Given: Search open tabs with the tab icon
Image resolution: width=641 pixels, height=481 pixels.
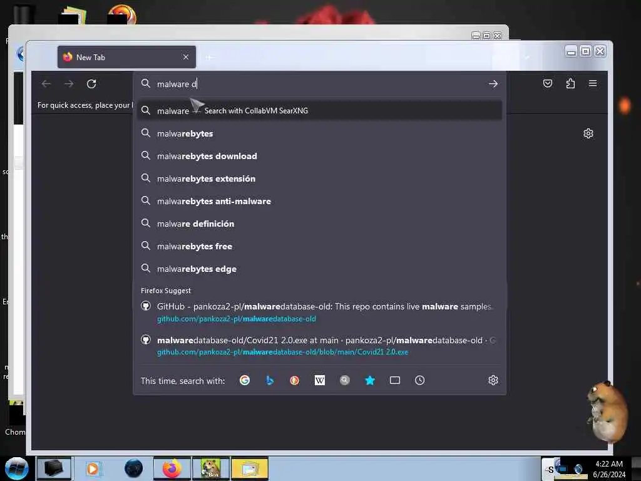Looking at the screenshot, I should coord(395,380).
